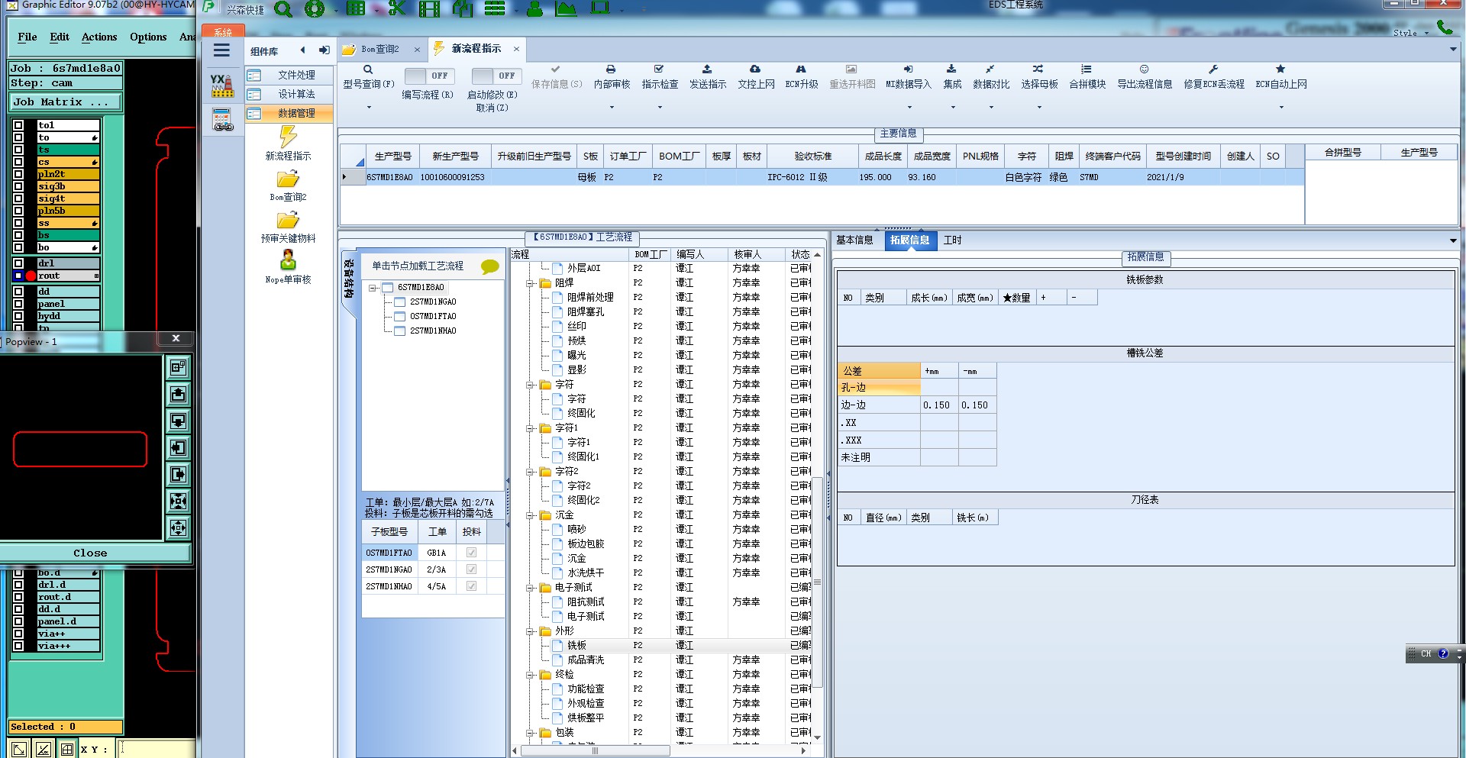Click the 单击节点加载工艺流程 label
The image size is (1466, 758).
coord(418,266)
